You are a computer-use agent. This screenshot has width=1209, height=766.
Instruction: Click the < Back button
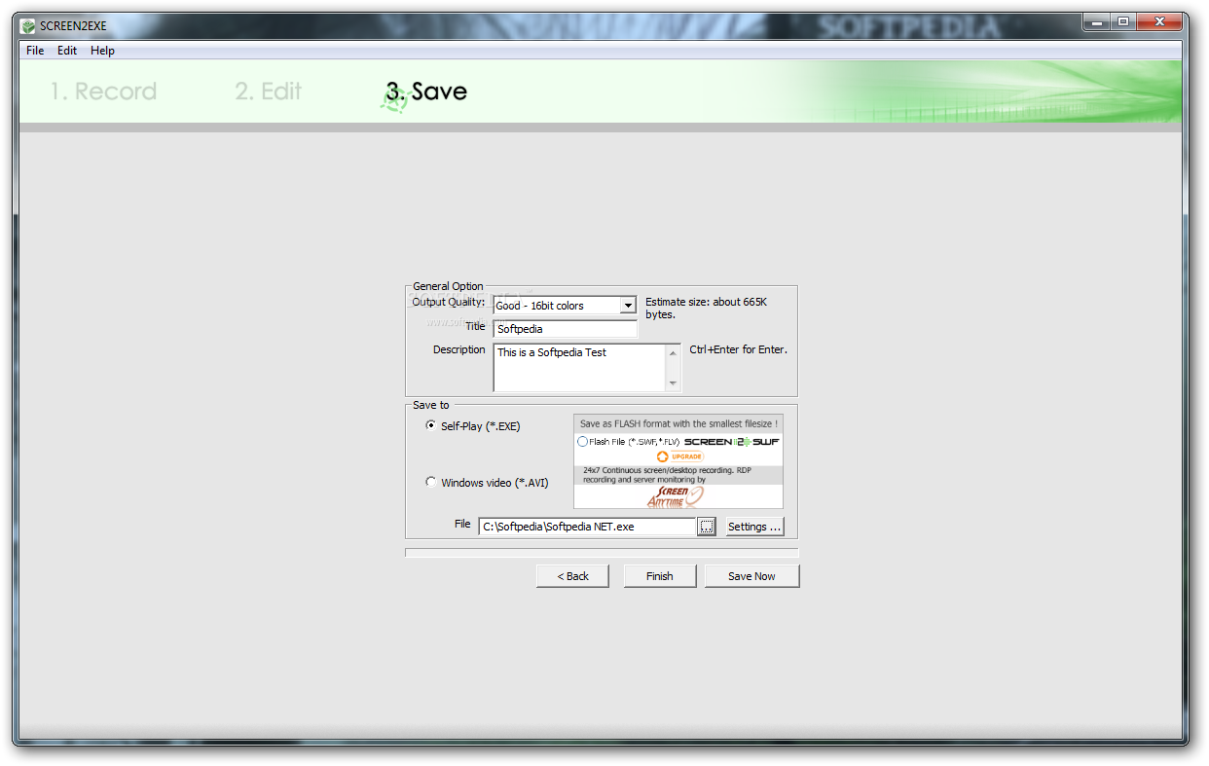[x=572, y=576]
